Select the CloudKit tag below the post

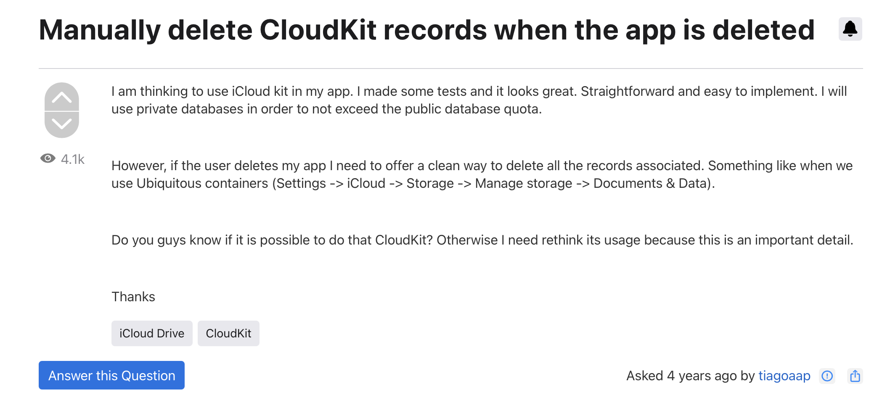pos(228,333)
